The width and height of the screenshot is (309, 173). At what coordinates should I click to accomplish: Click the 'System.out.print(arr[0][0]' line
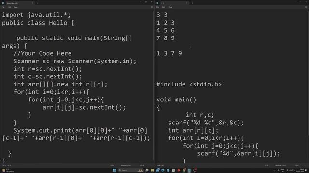[x=81, y=130]
